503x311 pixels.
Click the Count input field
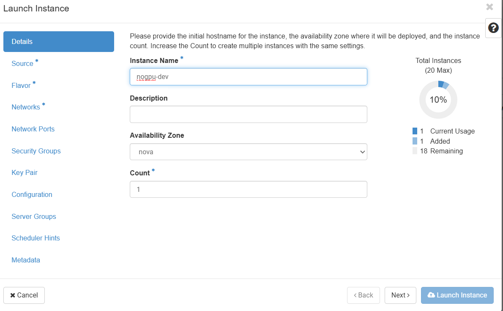(248, 189)
